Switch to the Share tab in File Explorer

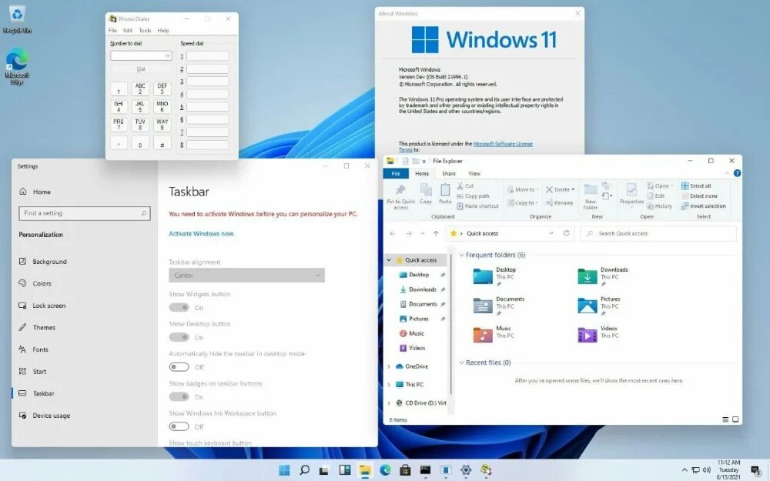coord(448,173)
